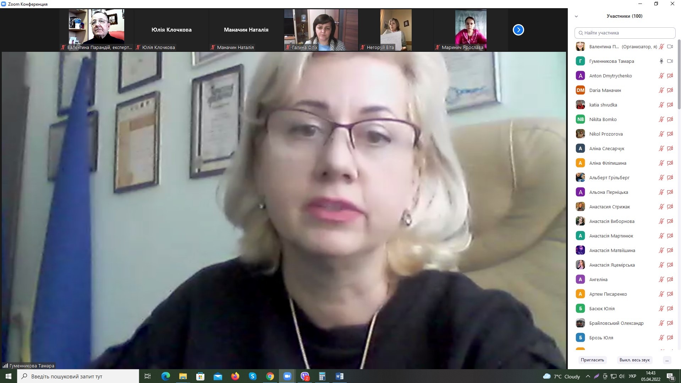Click DM avatar of Daria Маначин
681x383 pixels.
(580, 90)
